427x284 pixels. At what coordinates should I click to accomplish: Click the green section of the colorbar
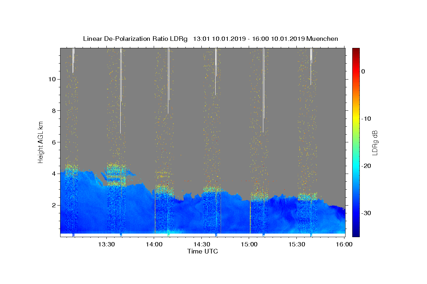click(x=356, y=142)
